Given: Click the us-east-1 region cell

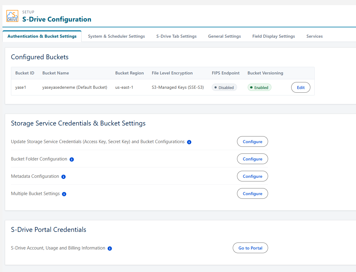Looking at the screenshot, I should (124, 87).
